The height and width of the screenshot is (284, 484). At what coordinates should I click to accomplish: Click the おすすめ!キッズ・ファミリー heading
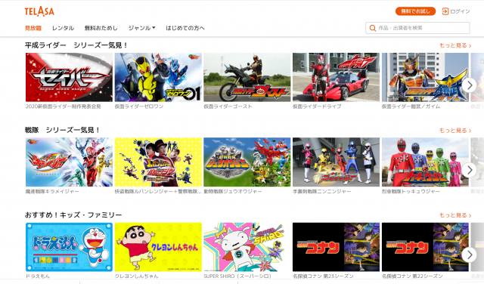pyautogui.click(x=73, y=215)
